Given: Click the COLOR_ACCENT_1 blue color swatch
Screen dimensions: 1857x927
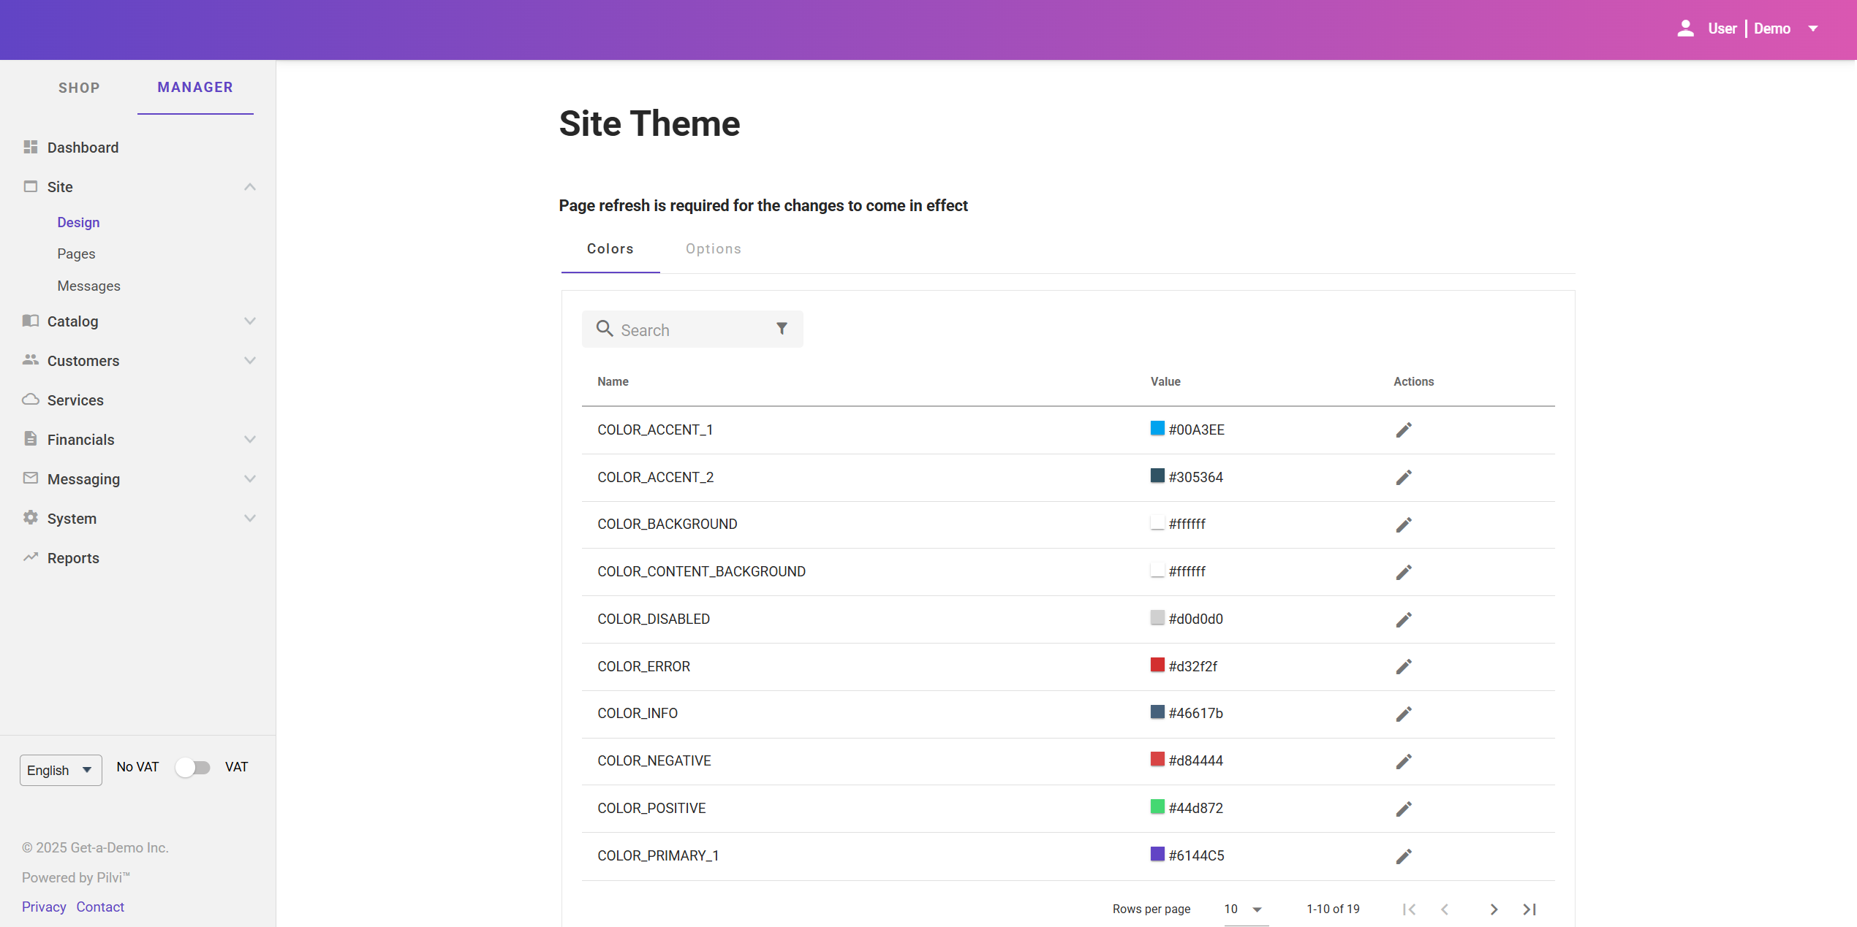Looking at the screenshot, I should click(1157, 428).
